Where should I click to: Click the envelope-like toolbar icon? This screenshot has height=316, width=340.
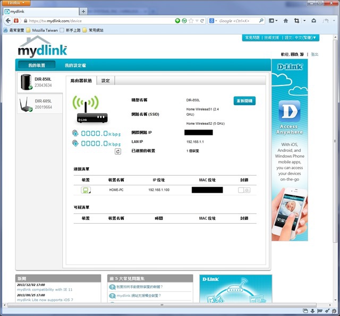point(314,21)
